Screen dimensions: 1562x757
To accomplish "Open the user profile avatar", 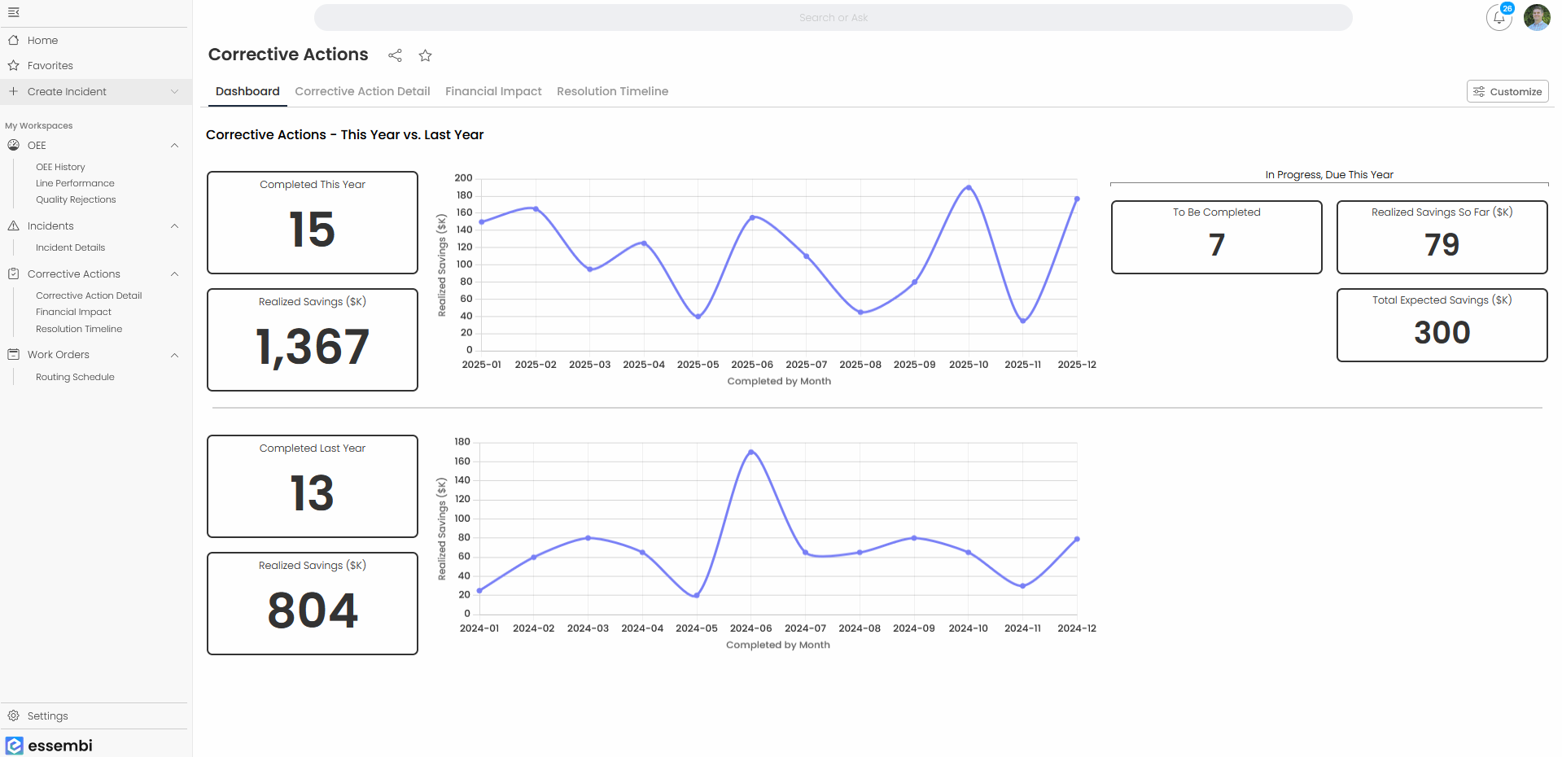I will pos(1536,17).
